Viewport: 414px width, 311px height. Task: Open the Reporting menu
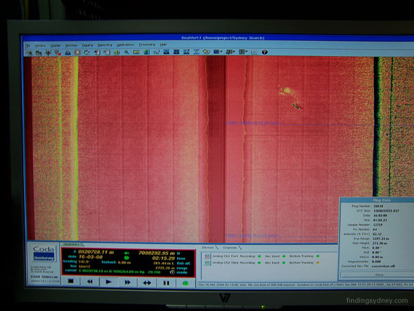pyautogui.click(x=105, y=45)
